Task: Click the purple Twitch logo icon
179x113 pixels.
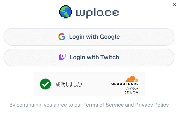Action: point(62,57)
